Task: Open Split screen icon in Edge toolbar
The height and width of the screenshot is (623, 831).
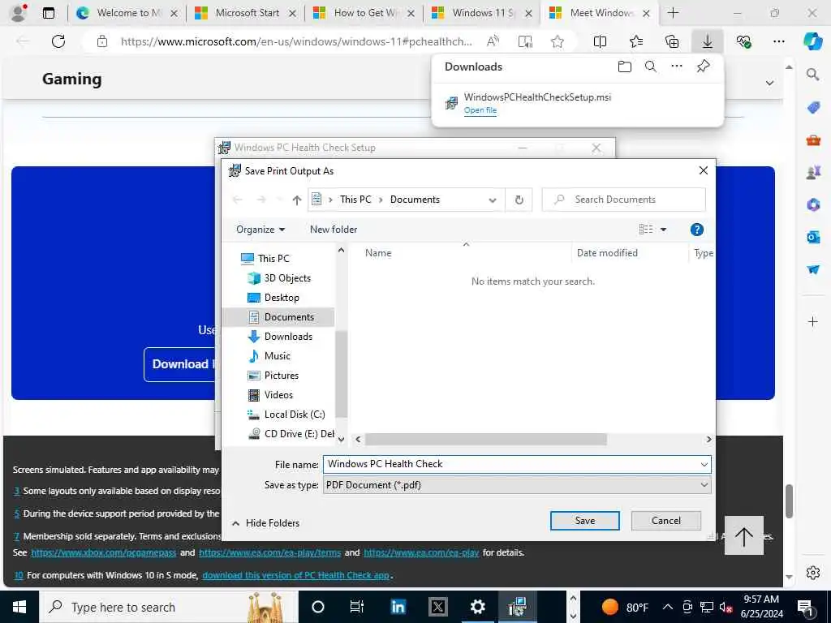Action: point(600,41)
